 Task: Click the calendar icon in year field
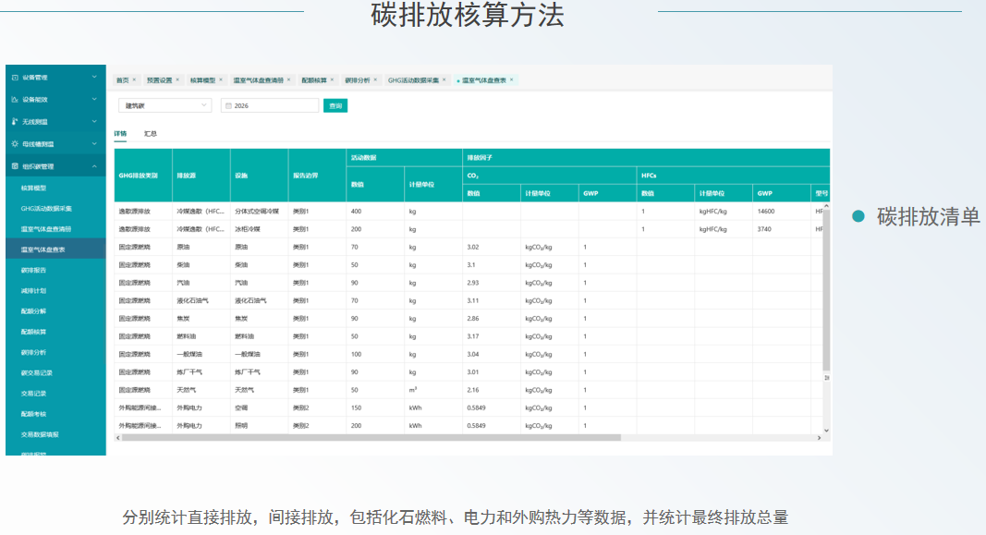pos(228,105)
